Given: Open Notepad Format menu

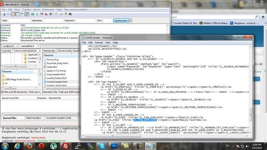Looking at the screenshot, I should tap(99, 42).
